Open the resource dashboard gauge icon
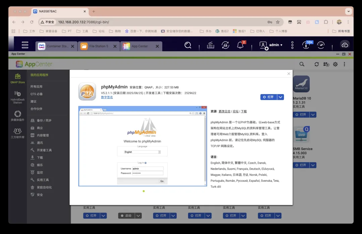The width and height of the screenshot is (362, 234). tap(321, 45)
